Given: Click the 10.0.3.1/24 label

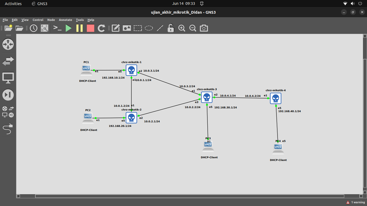Looking at the screenshot, I should click(151, 71).
